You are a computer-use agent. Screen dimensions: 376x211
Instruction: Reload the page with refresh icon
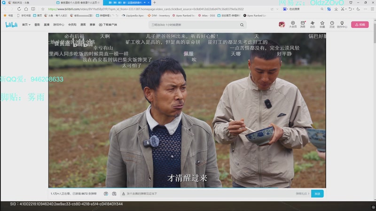tap(19, 9)
